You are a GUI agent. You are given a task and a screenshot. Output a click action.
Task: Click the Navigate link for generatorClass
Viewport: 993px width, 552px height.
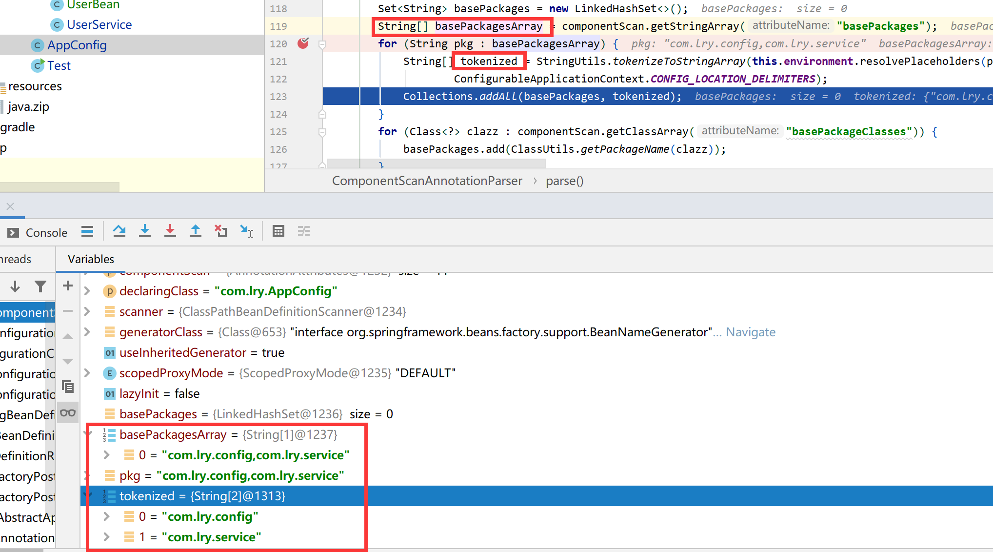pos(751,332)
